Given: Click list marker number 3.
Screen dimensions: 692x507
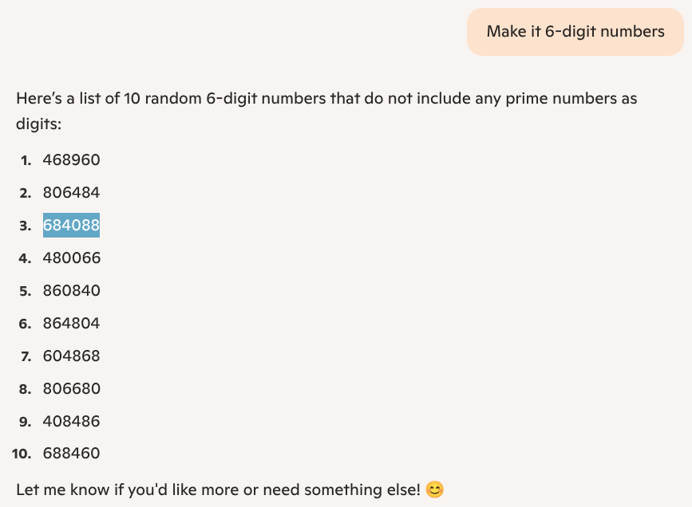Looking at the screenshot, I should pyautogui.click(x=26, y=226).
